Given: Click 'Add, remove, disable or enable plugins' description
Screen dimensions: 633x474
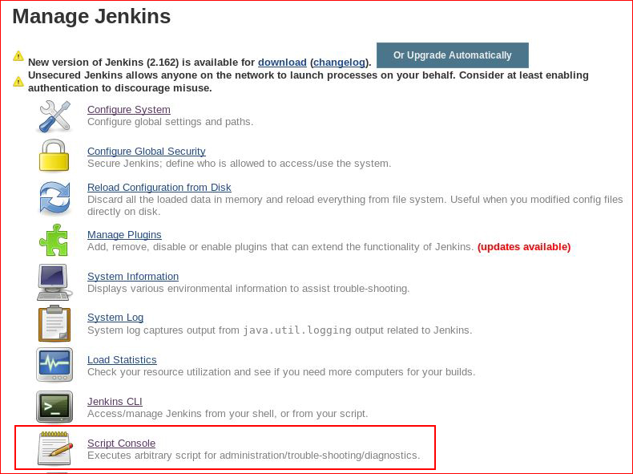Looking at the screenshot, I should pyautogui.click(x=280, y=247).
